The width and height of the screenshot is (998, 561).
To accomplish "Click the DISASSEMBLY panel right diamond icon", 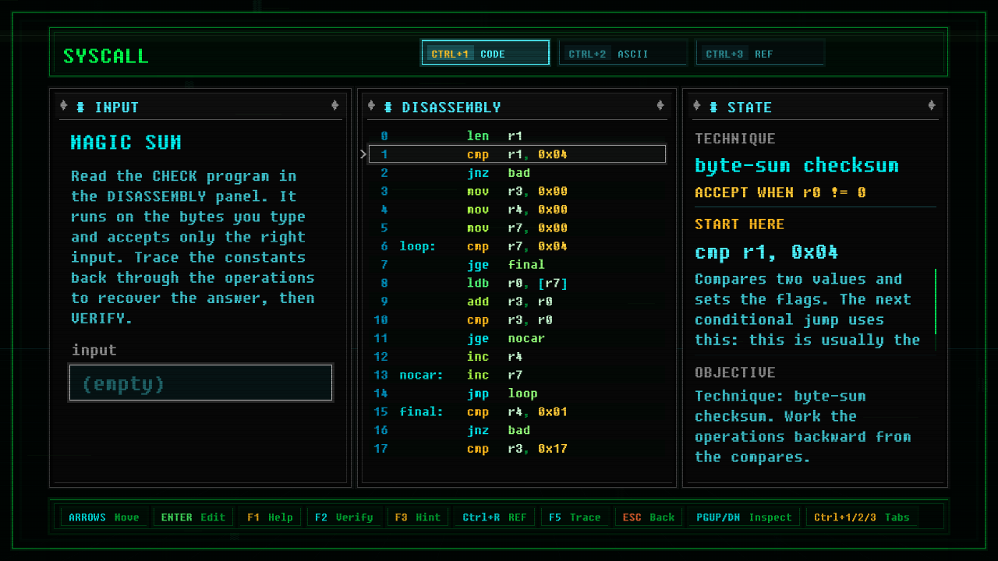I will click(x=660, y=106).
